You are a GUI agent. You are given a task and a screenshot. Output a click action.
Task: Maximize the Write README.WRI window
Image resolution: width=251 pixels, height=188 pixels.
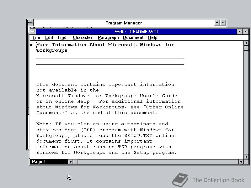point(245,32)
